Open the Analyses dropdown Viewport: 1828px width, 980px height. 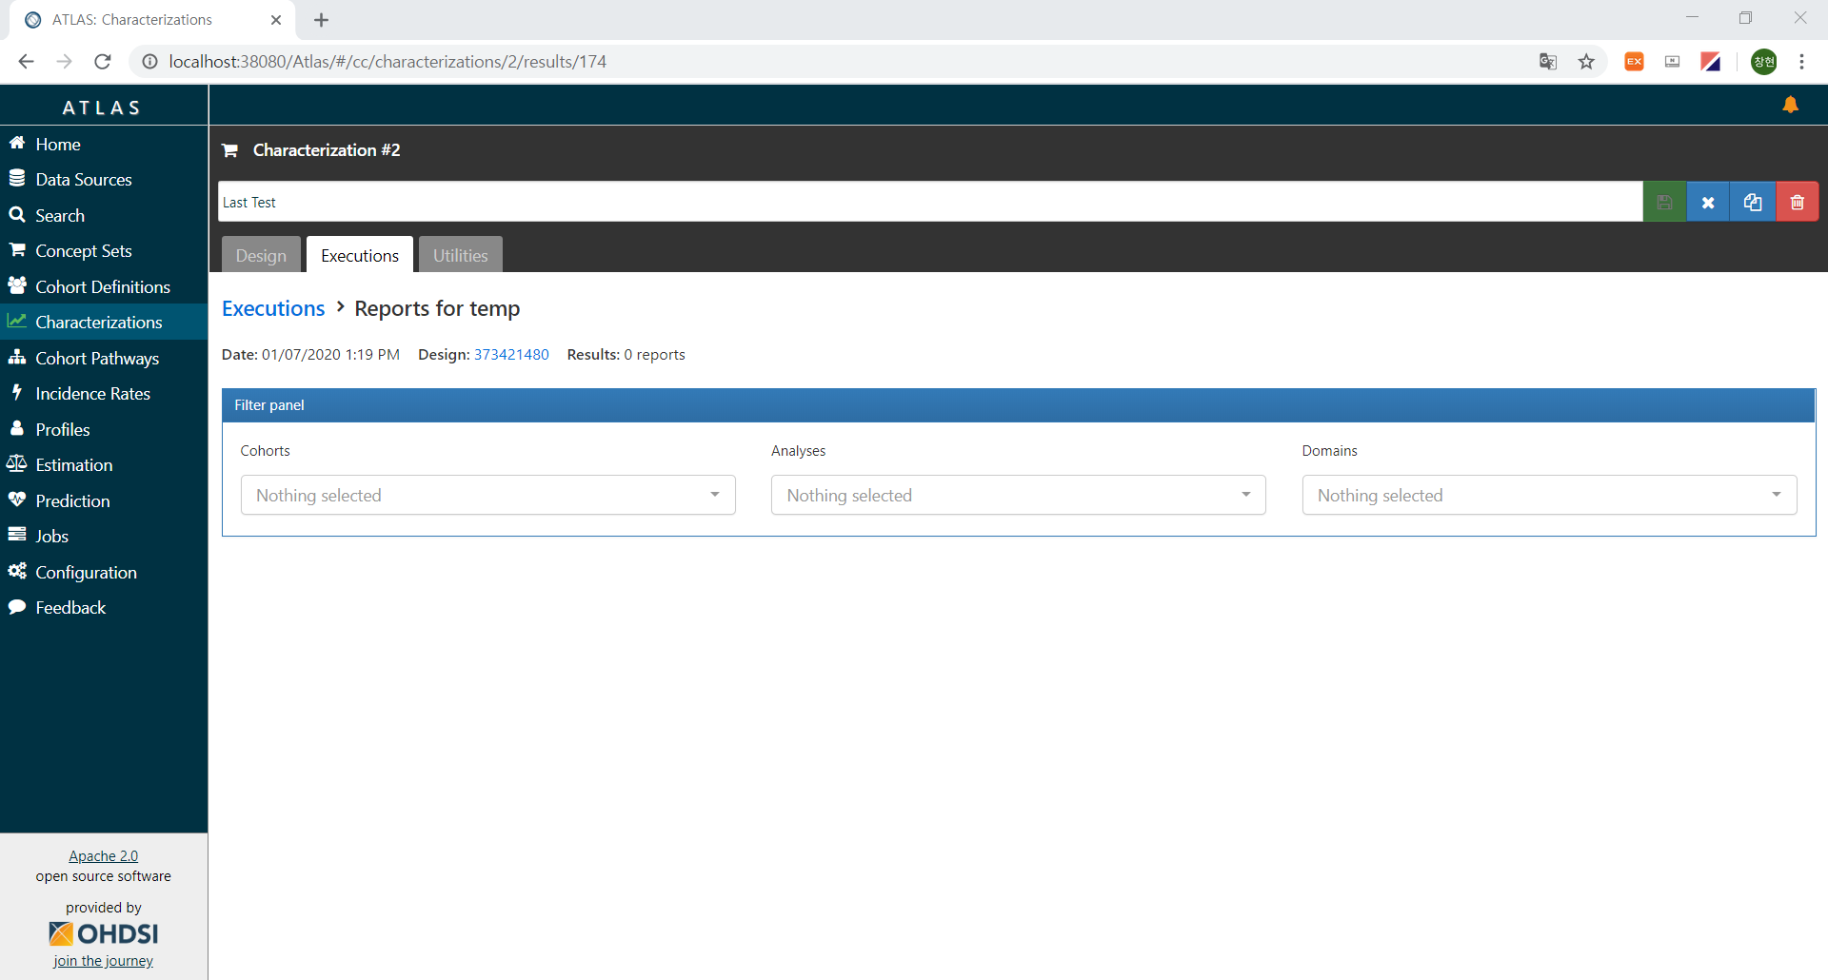pos(1018,495)
